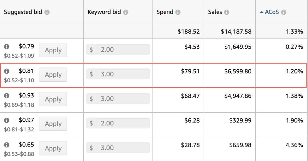Screen dimensions: 308x161
Task: Click info icon beside $0.79 suggested bid
Action: [x=7, y=47]
